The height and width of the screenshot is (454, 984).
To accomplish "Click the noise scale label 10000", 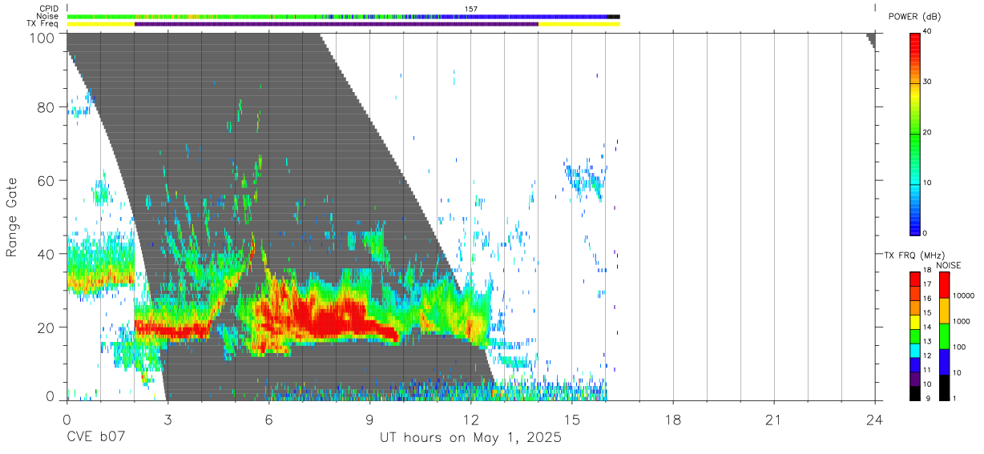I will point(963,297).
